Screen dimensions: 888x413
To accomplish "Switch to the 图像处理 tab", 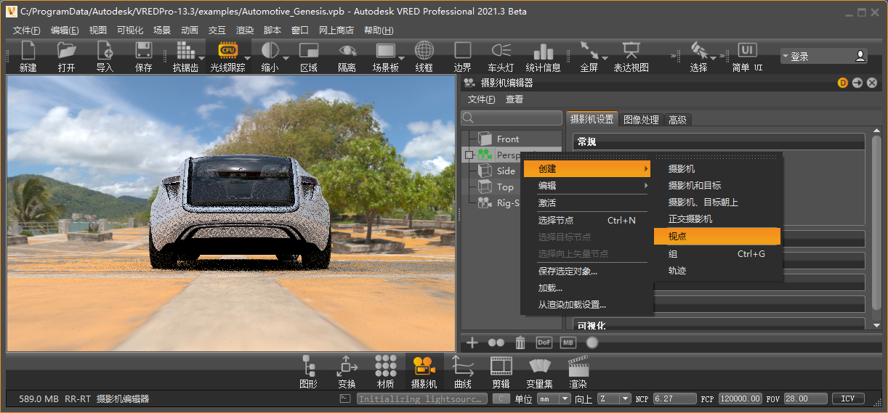I will [641, 120].
